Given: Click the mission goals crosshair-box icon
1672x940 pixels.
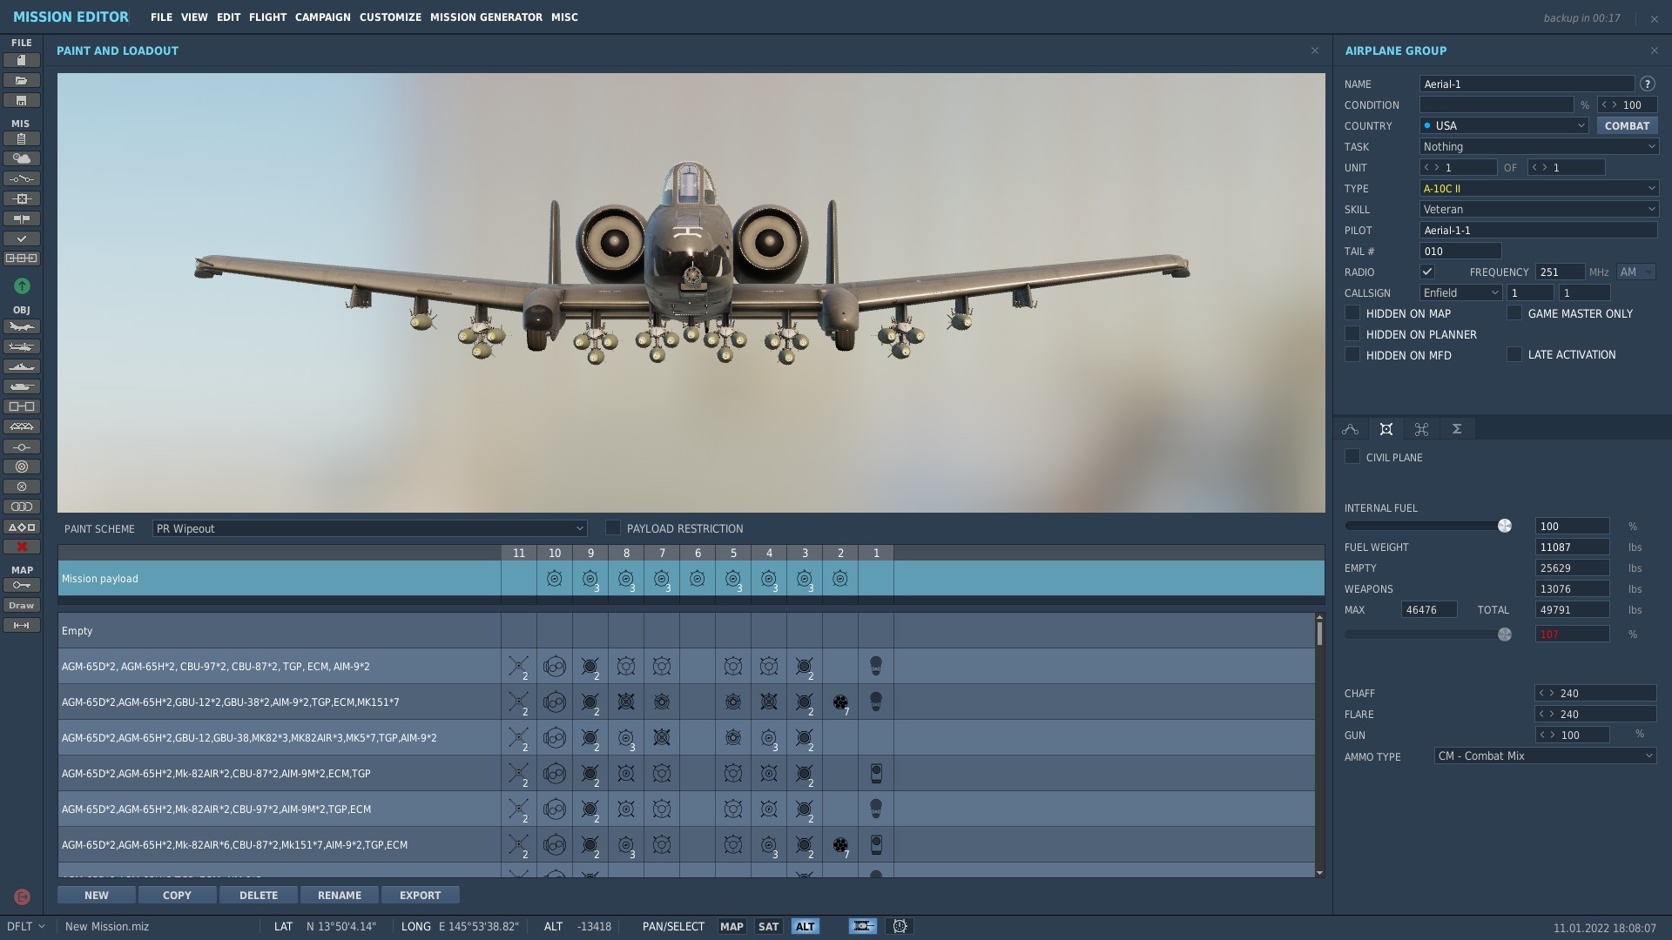Looking at the screenshot, I should pos(22,198).
